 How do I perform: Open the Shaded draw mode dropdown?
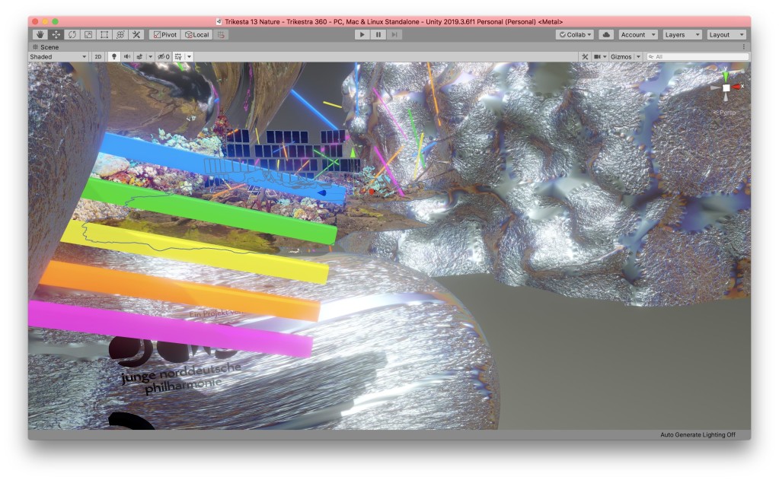tap(58, 57)
